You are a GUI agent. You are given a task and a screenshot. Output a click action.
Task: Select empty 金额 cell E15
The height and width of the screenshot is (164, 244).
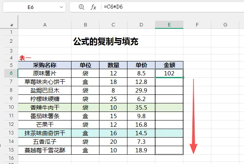[169, 150]
